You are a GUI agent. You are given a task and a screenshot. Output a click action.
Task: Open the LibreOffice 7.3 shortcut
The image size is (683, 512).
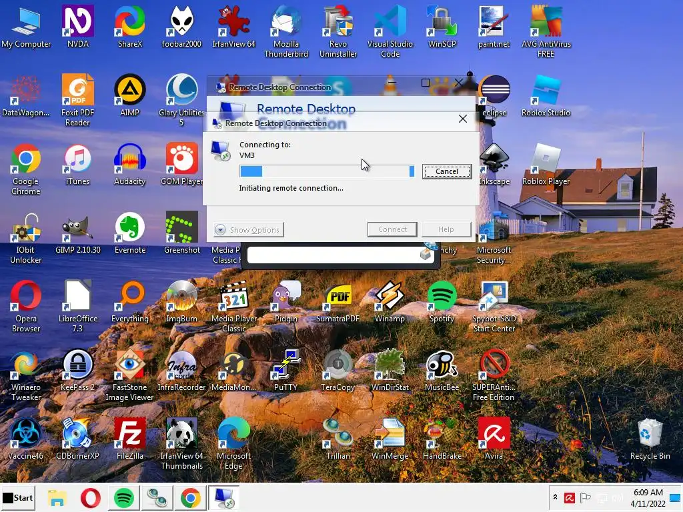point(77,307)
